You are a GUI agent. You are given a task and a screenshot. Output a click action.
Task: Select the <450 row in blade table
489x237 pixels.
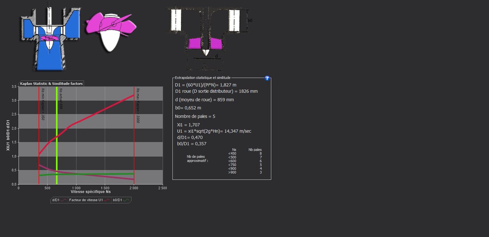click(x=245, y=154)
